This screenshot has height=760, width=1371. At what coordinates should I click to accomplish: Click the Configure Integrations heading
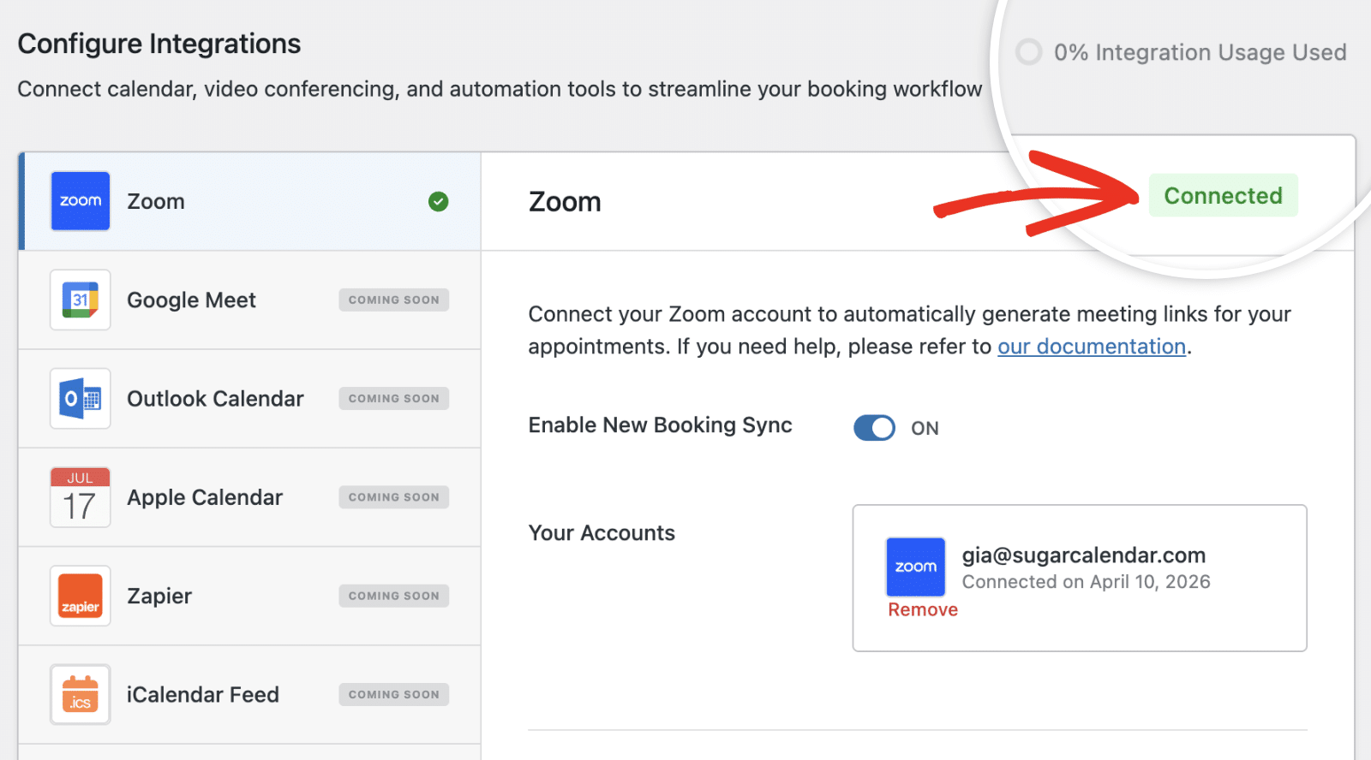[x=159, y=44]
